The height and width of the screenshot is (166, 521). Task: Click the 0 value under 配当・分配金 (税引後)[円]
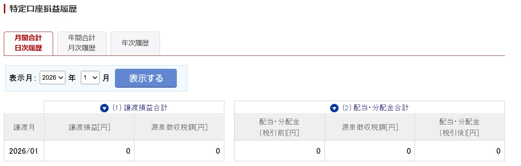[498, 151]
